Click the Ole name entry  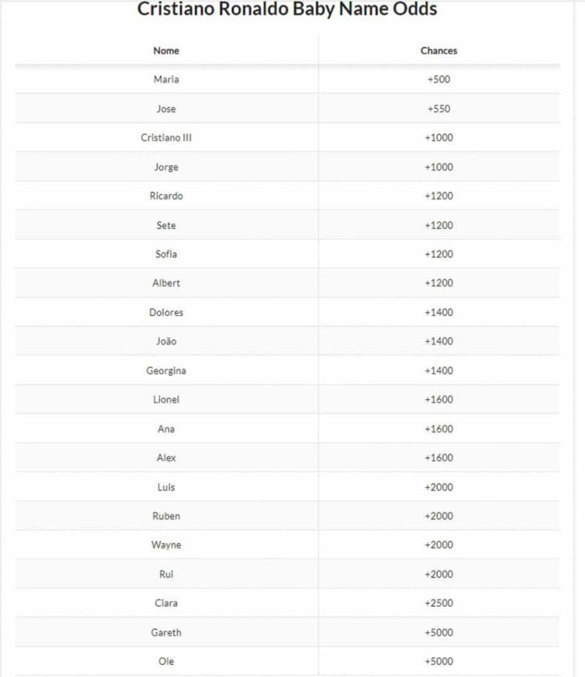point(166,661)
